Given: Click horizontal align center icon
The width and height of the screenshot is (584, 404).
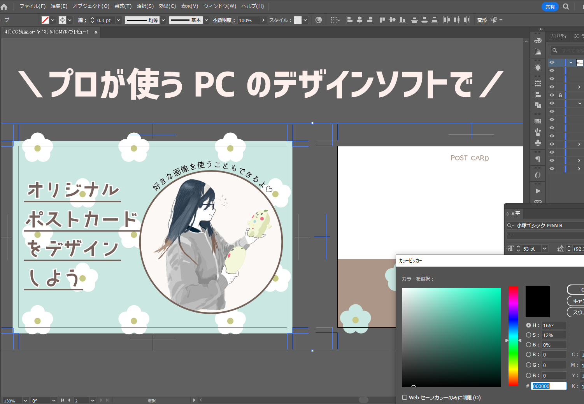Looking at the screenshot, I should click(360, 20).
